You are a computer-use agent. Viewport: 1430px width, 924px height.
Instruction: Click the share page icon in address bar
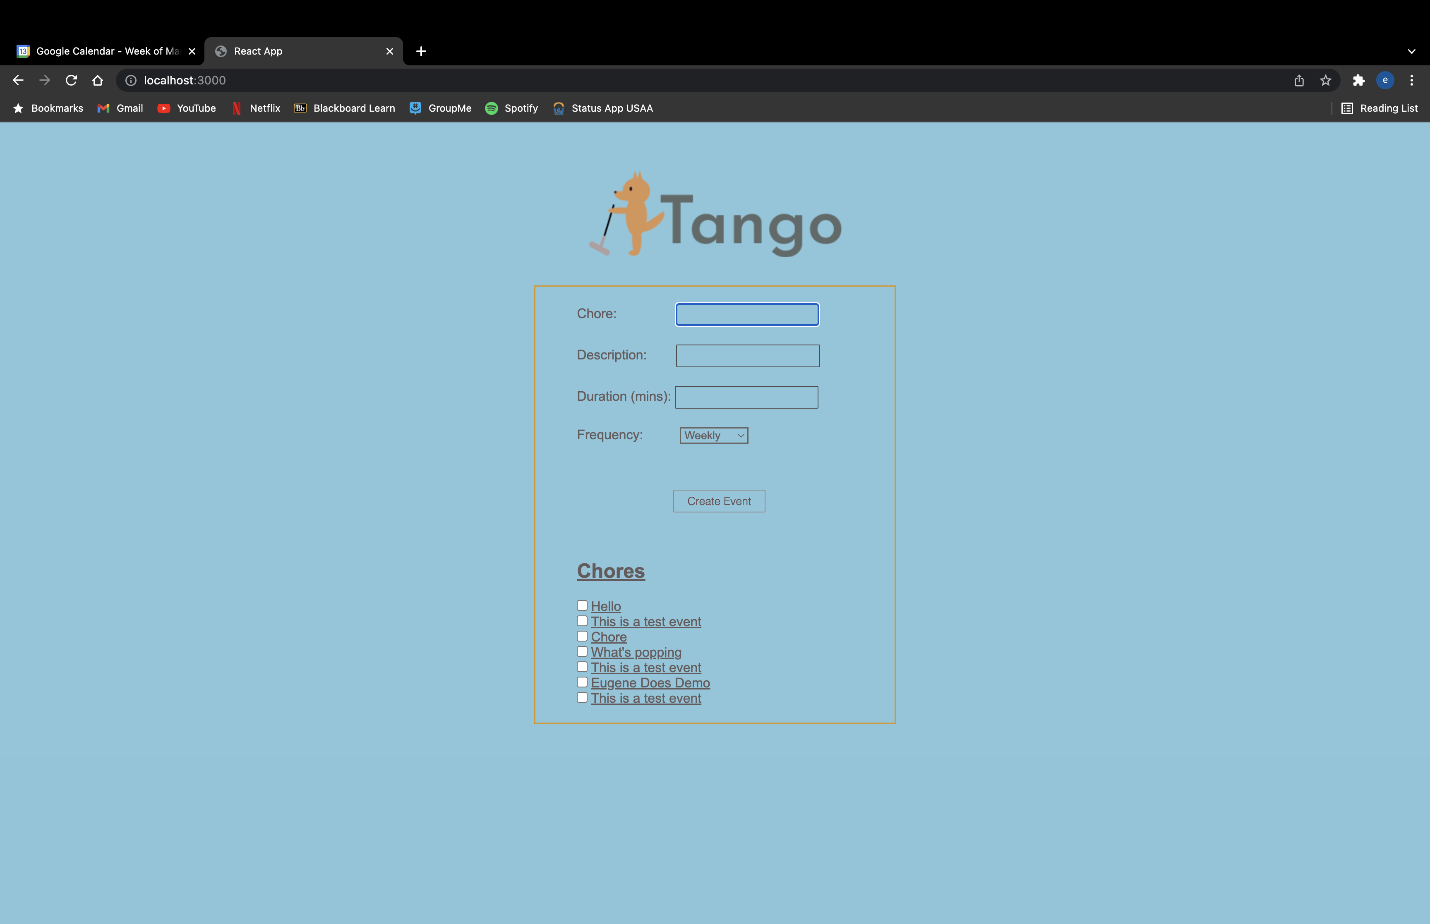coord(1299,80)
